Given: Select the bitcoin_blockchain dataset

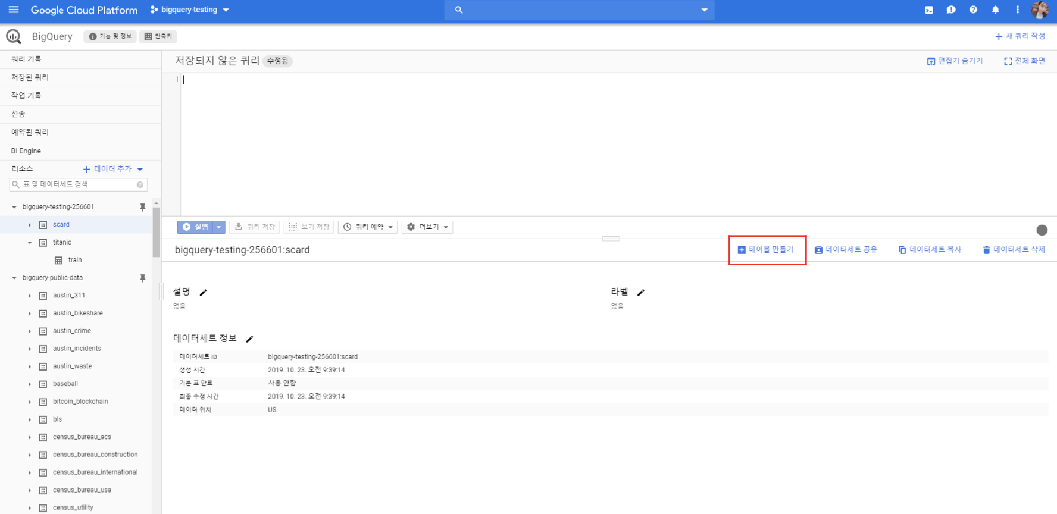Looking at the screenshot, I should coord(80,402).
